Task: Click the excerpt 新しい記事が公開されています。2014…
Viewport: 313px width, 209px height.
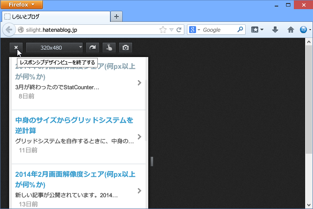Action: [x=67, y=195]
